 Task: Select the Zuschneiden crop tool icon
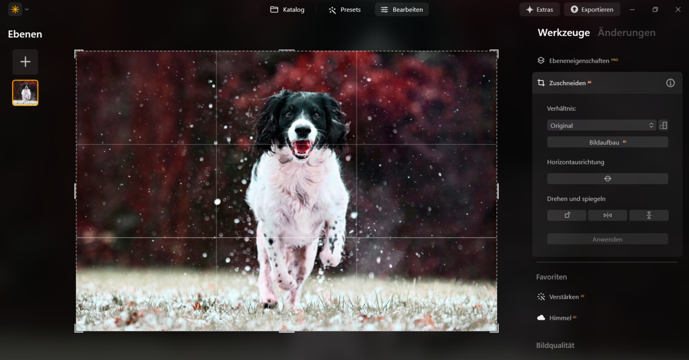(541, 83)
